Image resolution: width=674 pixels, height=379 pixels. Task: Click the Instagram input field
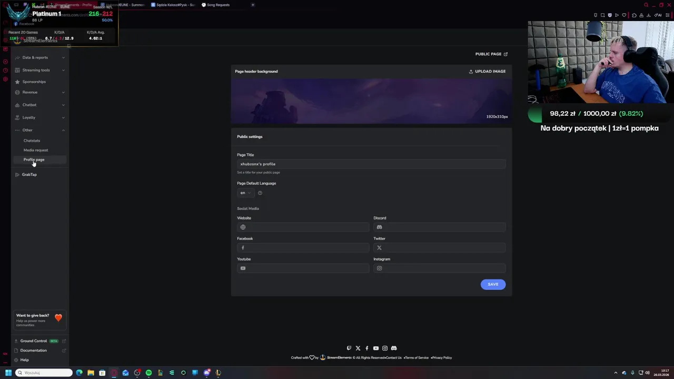(x=440, y=268)
